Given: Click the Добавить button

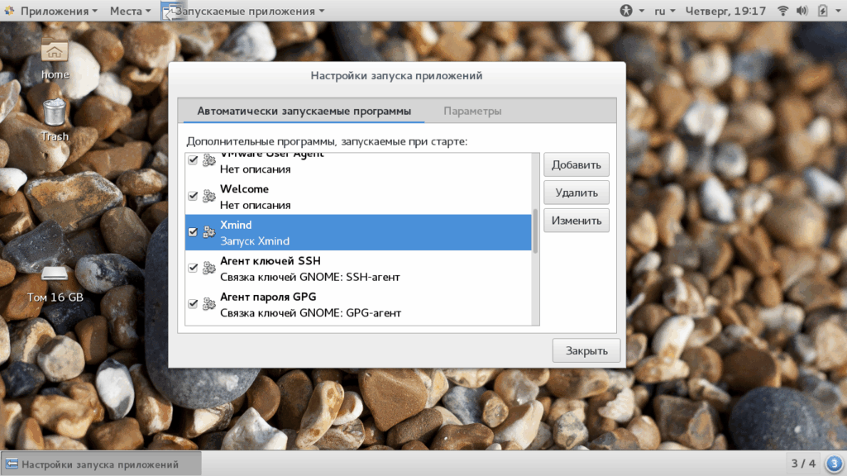Looking at the screenshot, I should [576, 164].
